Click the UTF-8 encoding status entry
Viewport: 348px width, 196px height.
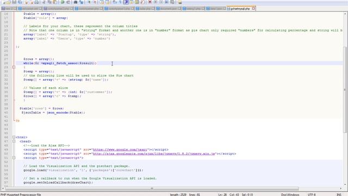(x=312, y=194)
